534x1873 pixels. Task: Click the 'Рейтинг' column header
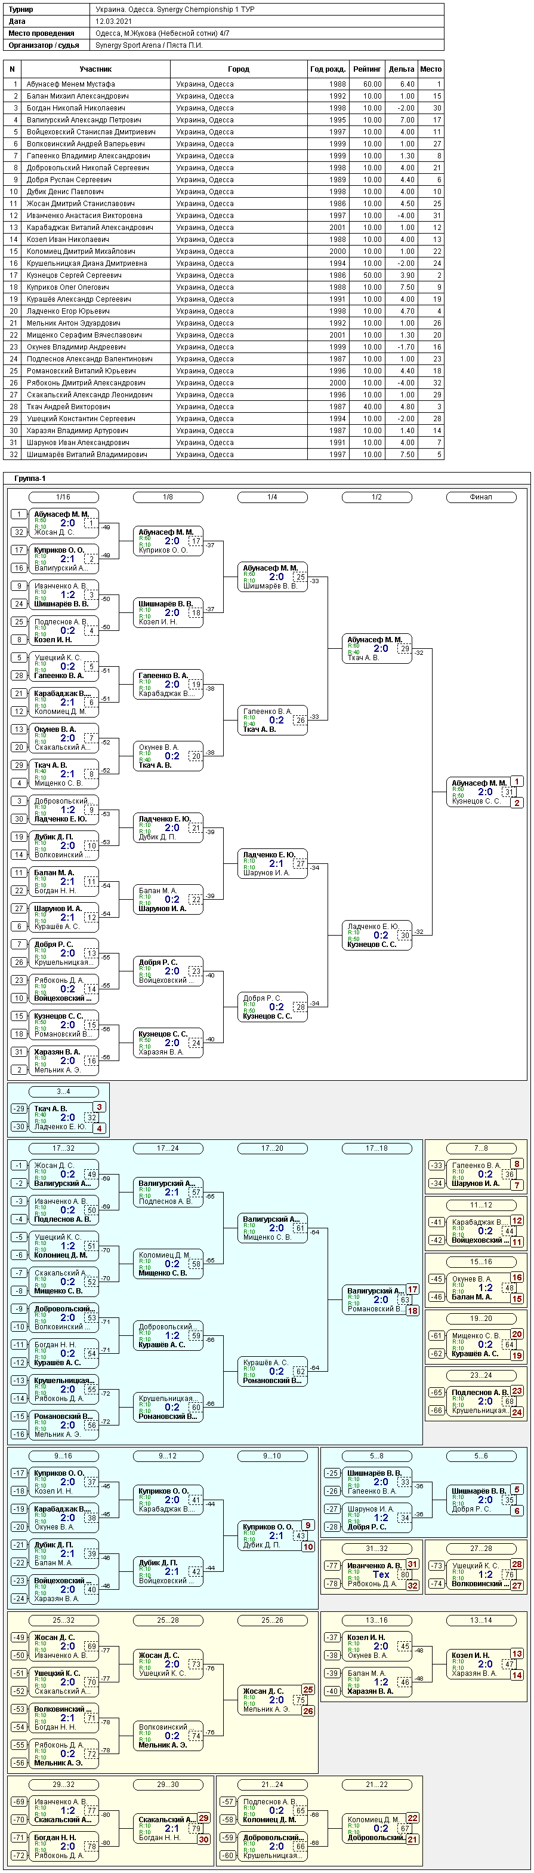pos(367,69)
